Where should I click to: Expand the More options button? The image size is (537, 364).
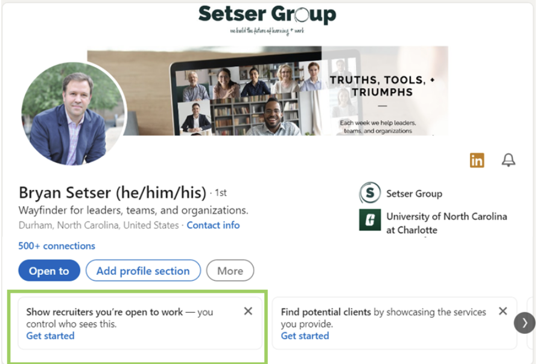(x=230, y=271)
